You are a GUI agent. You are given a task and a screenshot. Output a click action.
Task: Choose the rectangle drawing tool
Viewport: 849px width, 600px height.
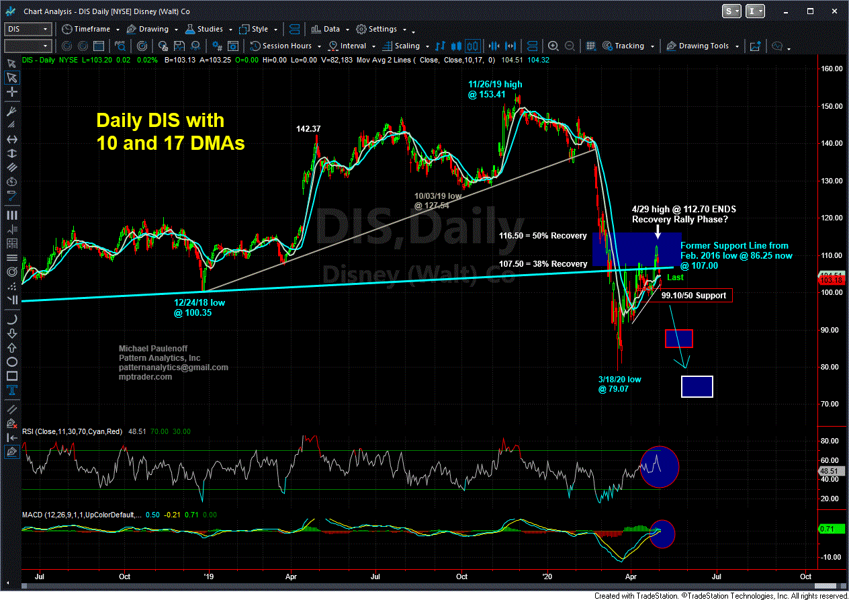pos(11,376)
